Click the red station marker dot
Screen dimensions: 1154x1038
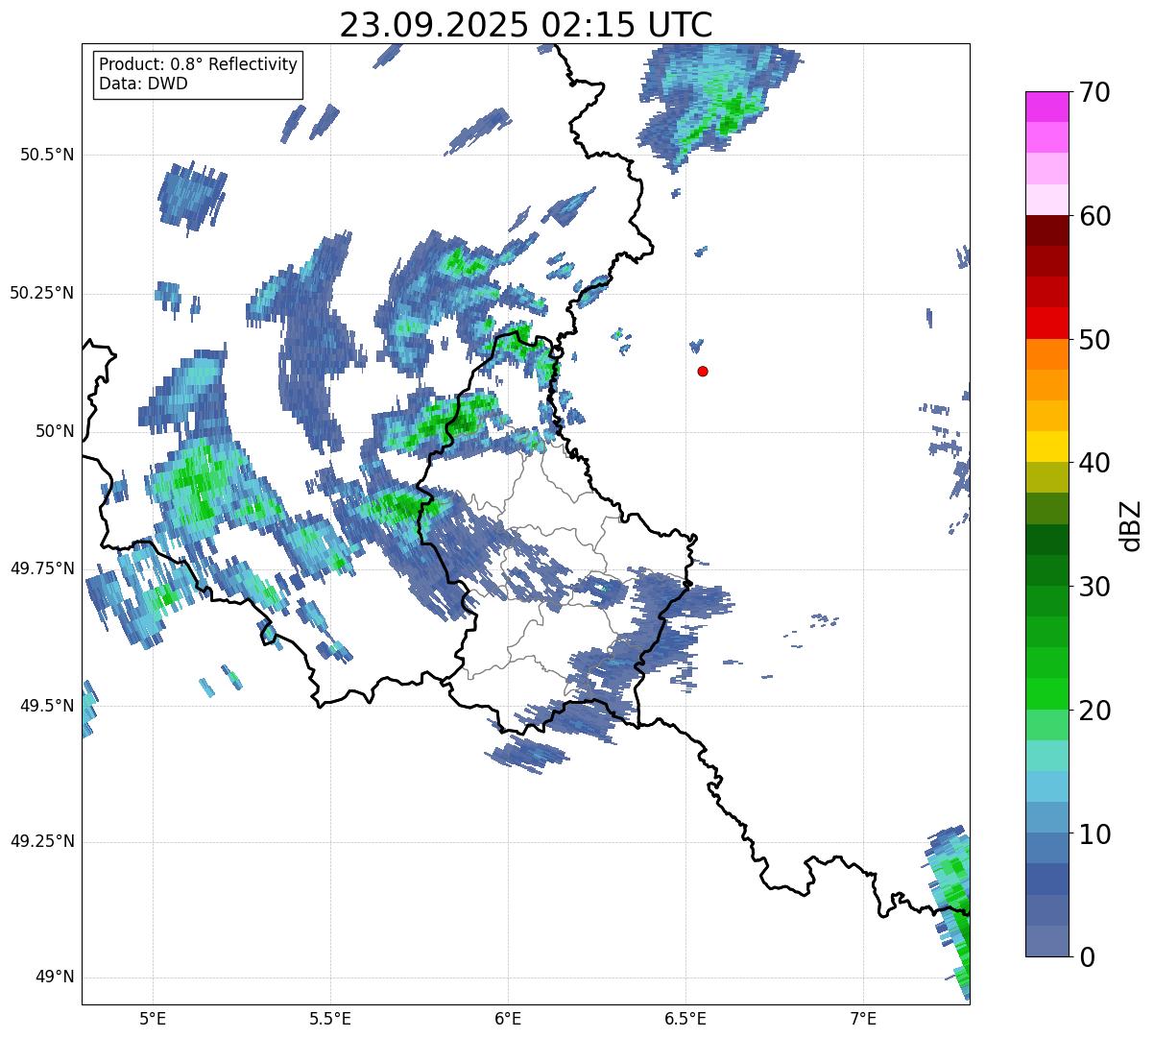[x=703, y=371]
